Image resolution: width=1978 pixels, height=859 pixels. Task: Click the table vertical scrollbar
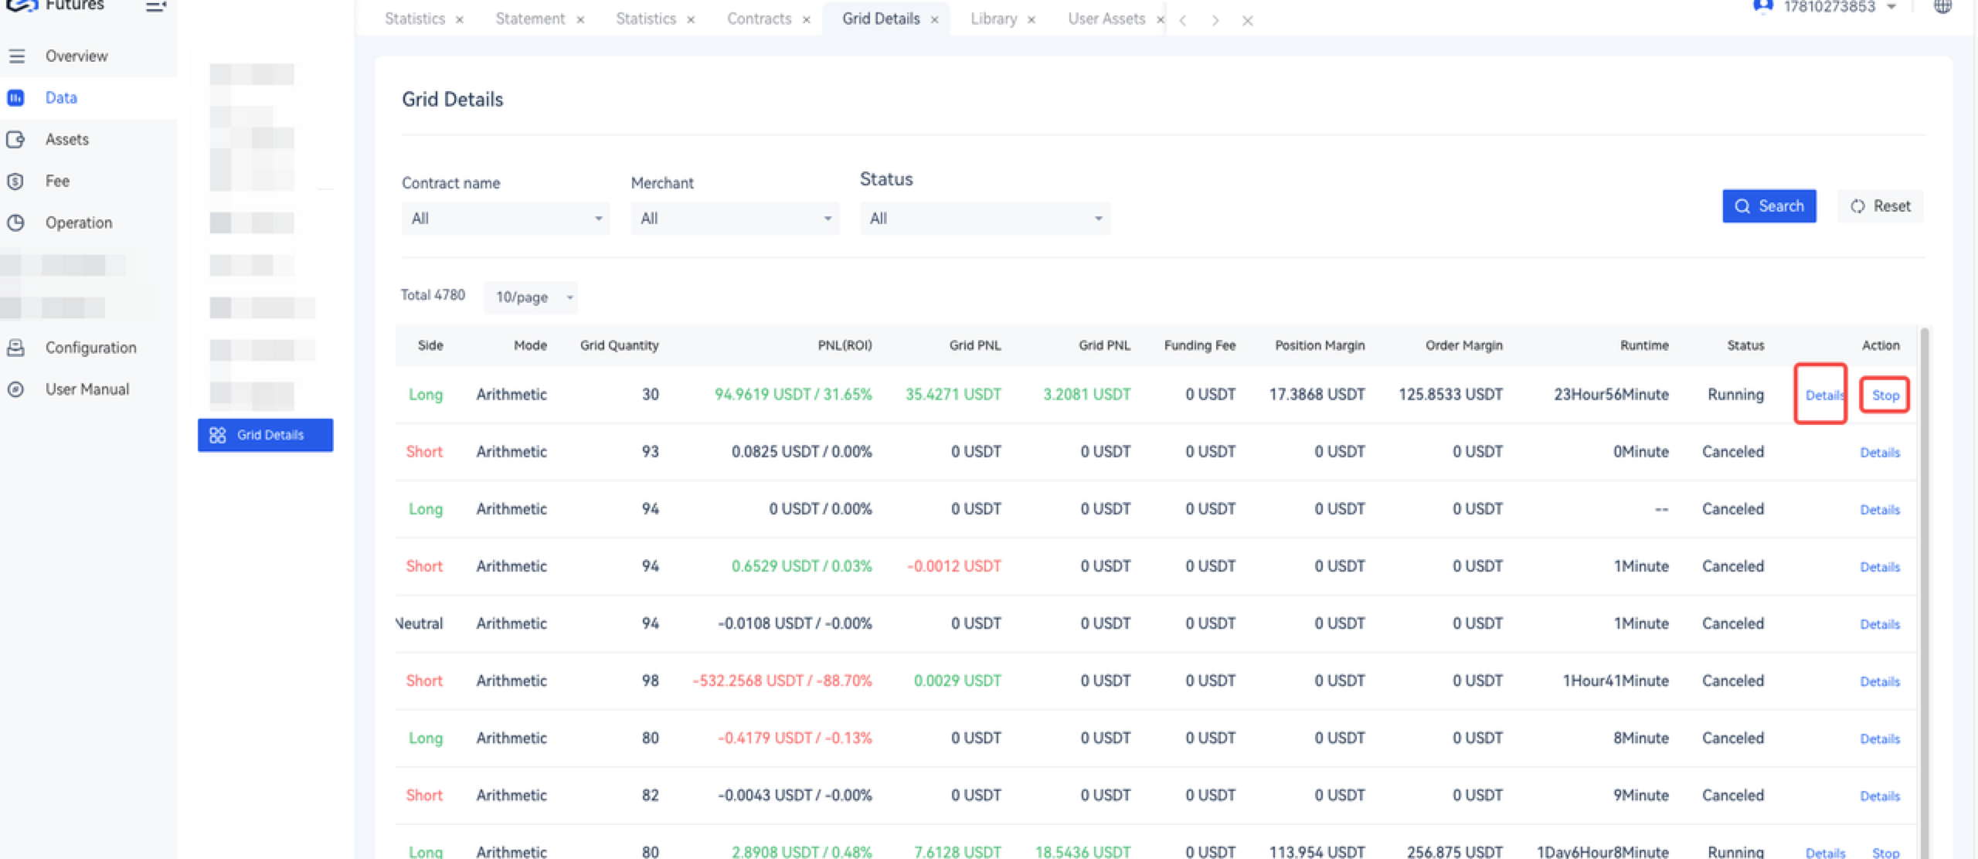coord(1925,592)
